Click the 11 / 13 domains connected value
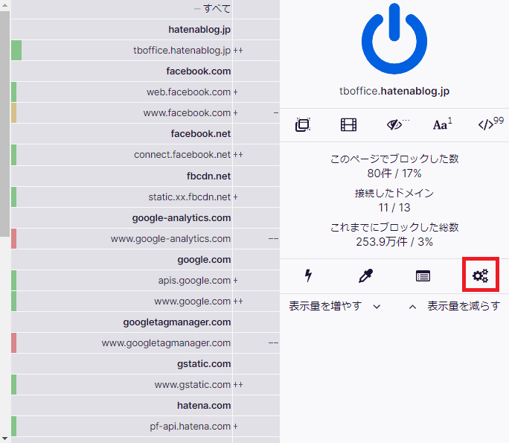 point(394,207)
